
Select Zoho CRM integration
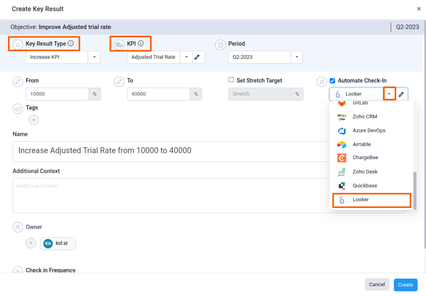click(372, 117)
